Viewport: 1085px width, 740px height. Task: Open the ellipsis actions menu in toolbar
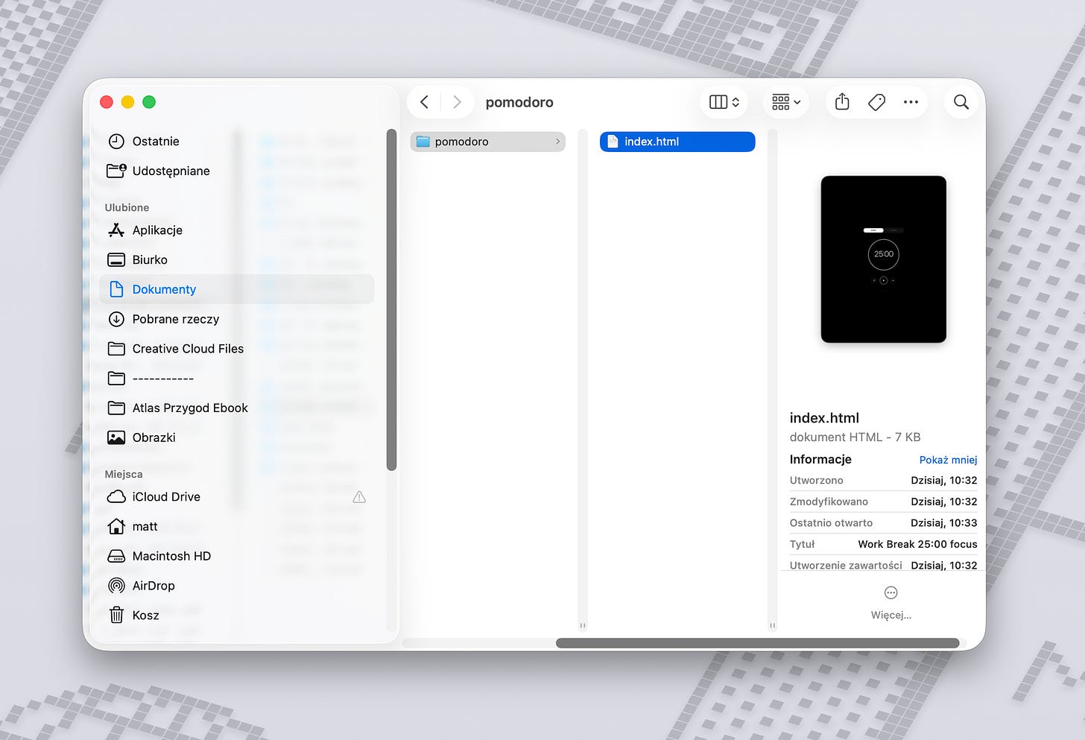pos(911,102)
